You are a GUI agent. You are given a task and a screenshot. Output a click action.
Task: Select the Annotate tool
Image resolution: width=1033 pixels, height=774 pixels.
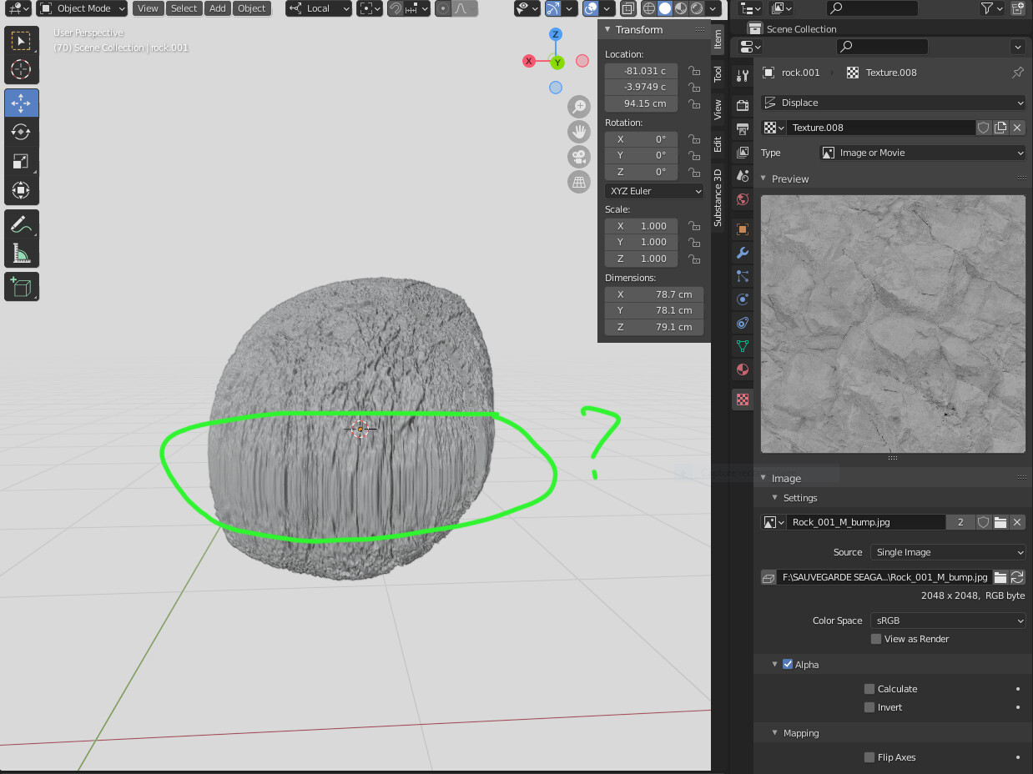coord(22,223)
